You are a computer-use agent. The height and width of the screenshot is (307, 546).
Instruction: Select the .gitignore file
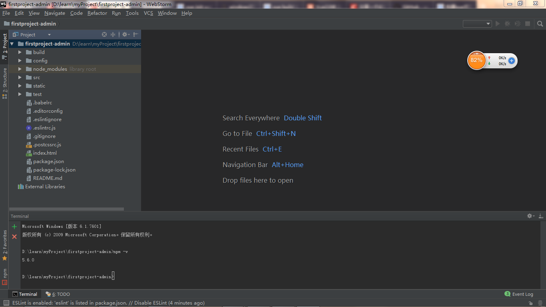[x=41, y=136]
